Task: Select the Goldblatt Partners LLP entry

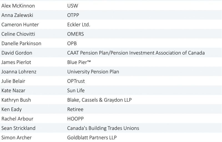Action: click(92, 138)
